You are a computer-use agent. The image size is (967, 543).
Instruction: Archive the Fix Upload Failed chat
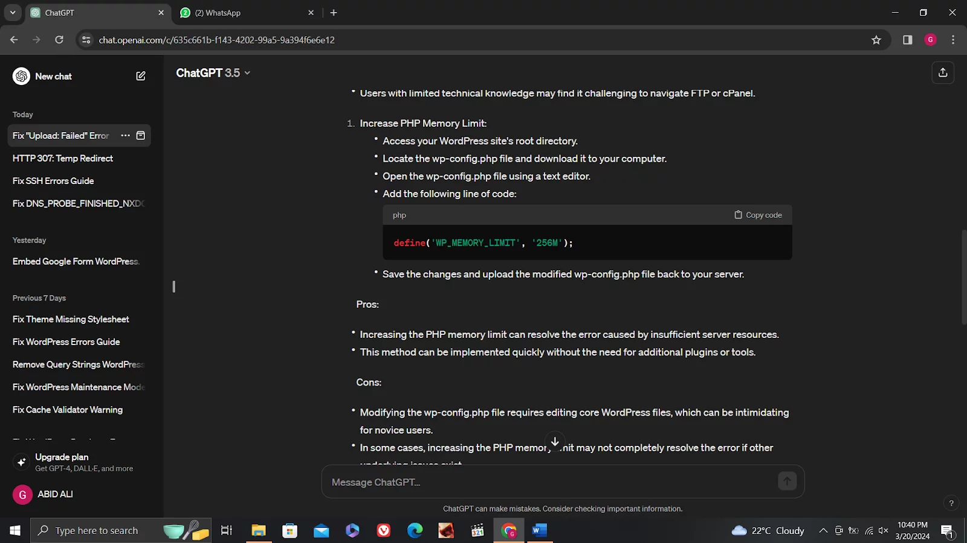coord(141,136)
